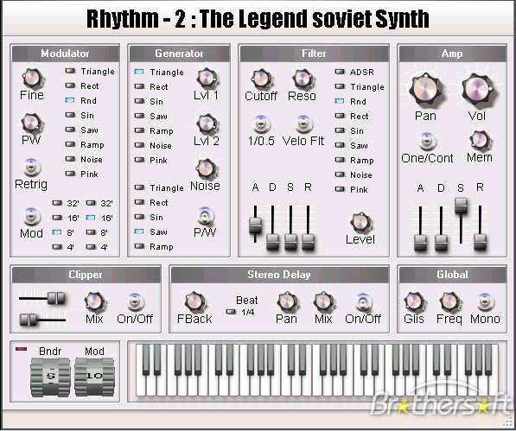The width and height of the screenshot is (516, 431).
Task: Click the Stereo Delay Pan knob
Action: pos(287,301)
